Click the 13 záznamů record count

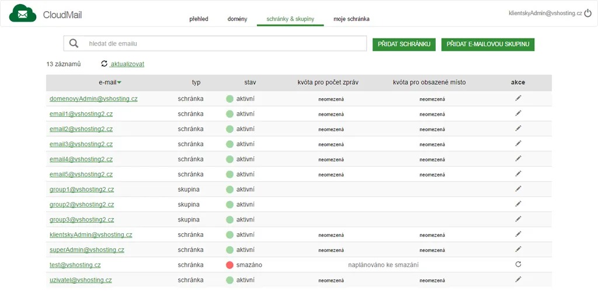click(63, 64)
